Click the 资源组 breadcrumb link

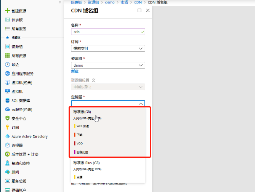(93, 2)
